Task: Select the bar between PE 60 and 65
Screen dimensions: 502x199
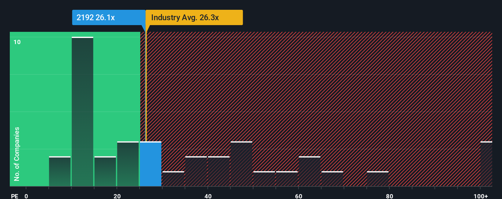Action: click(x=309, y=171)
